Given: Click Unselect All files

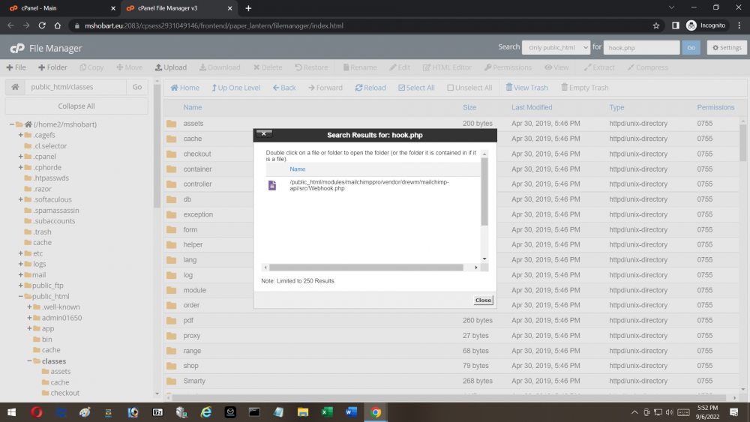Looking at the screenshot, I should (x=469, y=88).
